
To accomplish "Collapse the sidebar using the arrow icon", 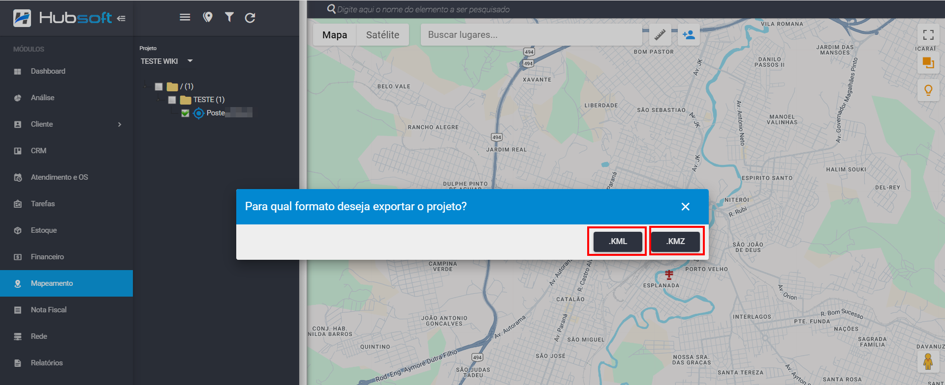I will (121, 19).
